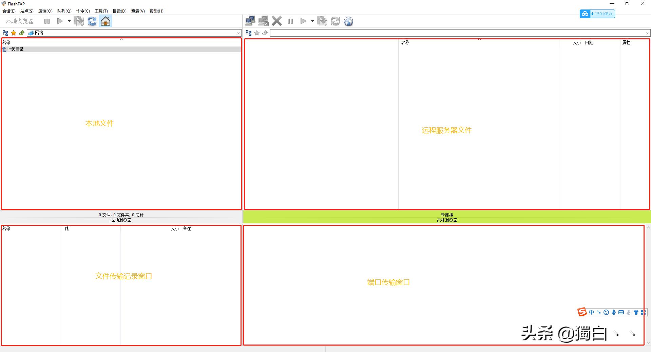Click the remote Abort X icon
The width and height of the screenshot is (651, 352).
point(277,21)
